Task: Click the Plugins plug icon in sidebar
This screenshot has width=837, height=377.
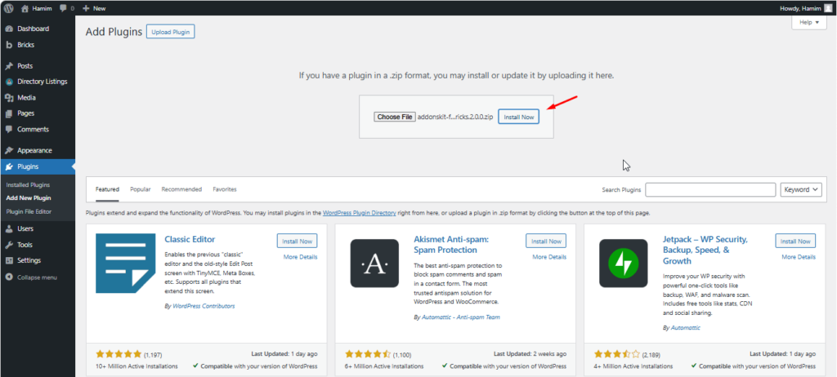Action: coord(8,166)
